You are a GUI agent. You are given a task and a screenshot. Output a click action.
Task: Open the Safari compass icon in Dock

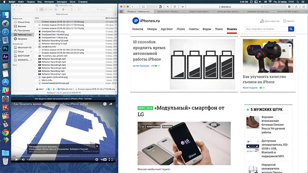click(5, 32)
